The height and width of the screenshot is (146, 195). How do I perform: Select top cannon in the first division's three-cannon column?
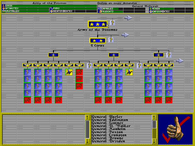79,72
